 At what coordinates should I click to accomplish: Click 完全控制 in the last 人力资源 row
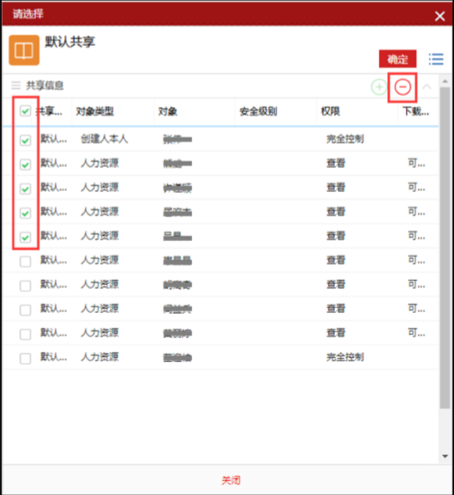[345, 357]
